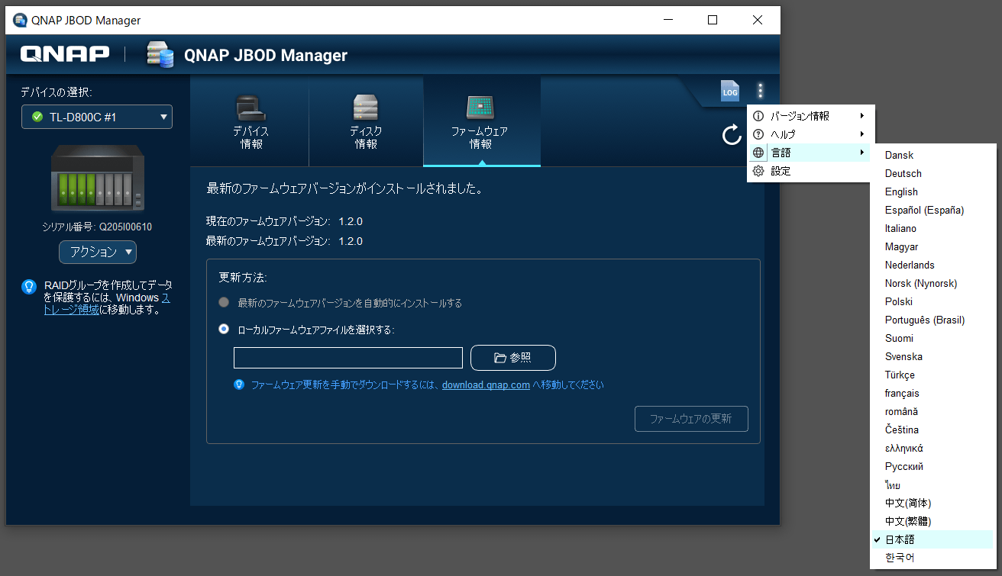Image resolution: width=1002 pixels, height=576 pixels.
Task: Expand the バージョン情報 submenu arrow
Action: (862, 116)
